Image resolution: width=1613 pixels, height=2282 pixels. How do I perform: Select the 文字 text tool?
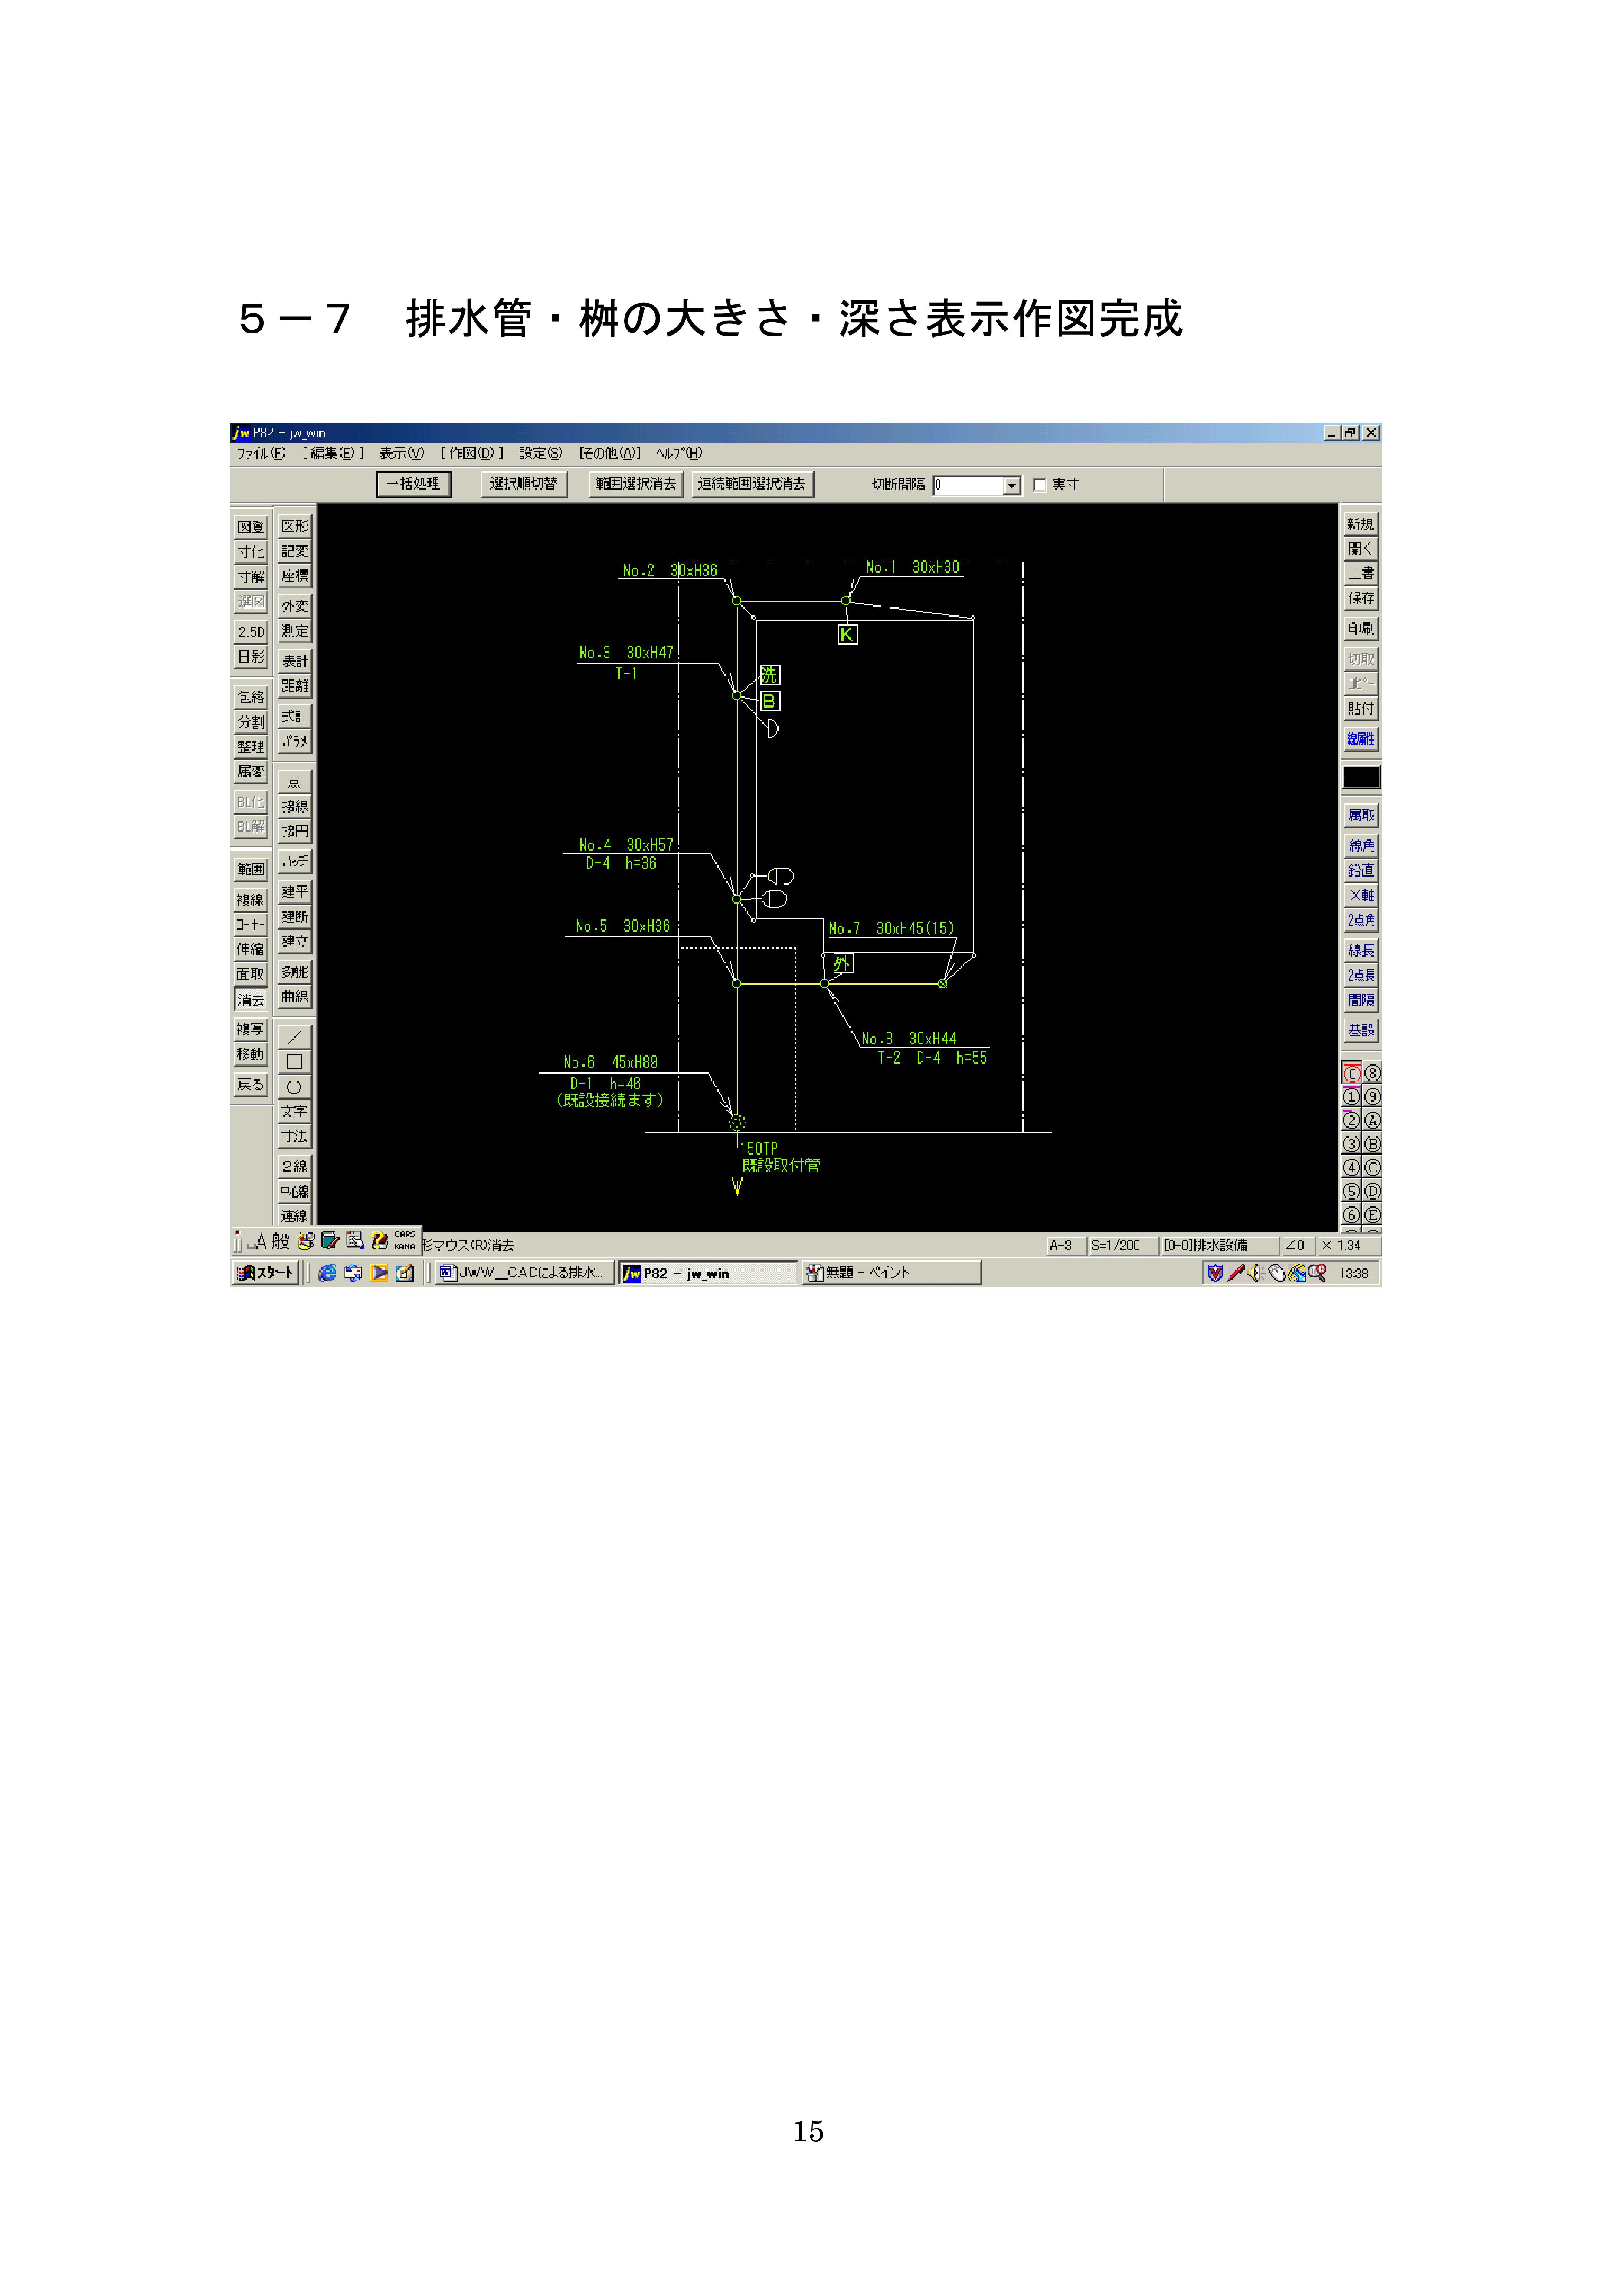(294, 1111)
